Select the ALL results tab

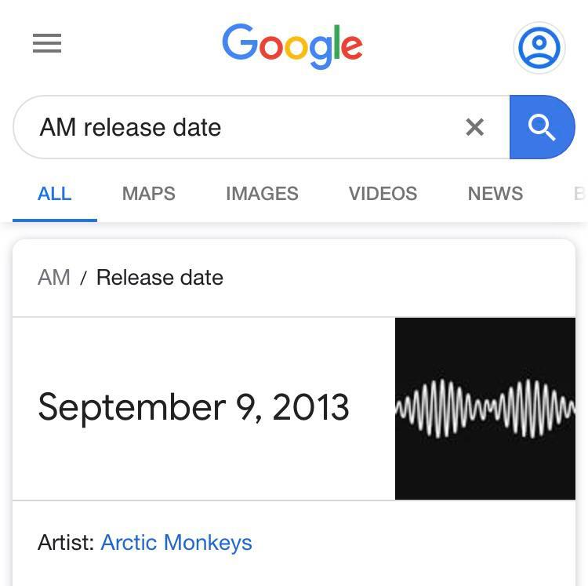(x=54, y=194)
